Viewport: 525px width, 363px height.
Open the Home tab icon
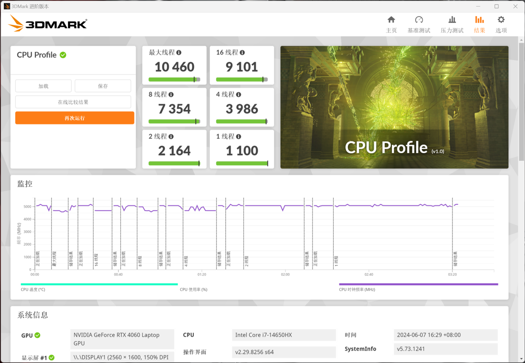[391, 20]
